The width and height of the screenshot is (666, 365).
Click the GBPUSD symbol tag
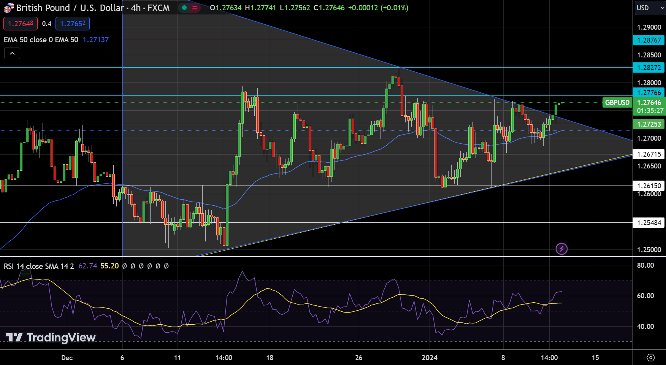click(617, 102)
